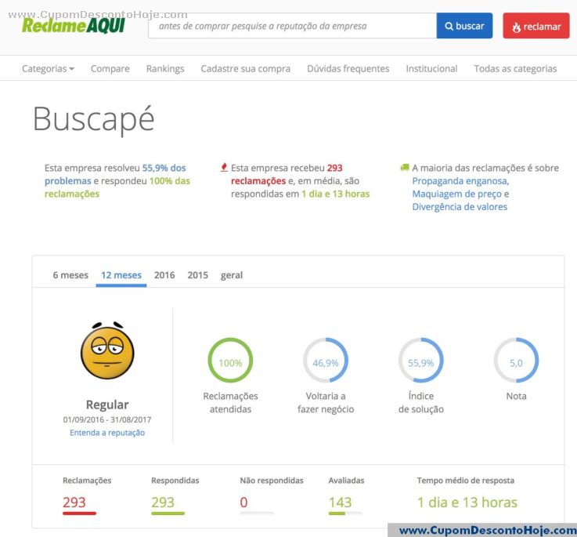Click the 5,0 Nota circle
577x537 pixels.
tap(516, 360)
